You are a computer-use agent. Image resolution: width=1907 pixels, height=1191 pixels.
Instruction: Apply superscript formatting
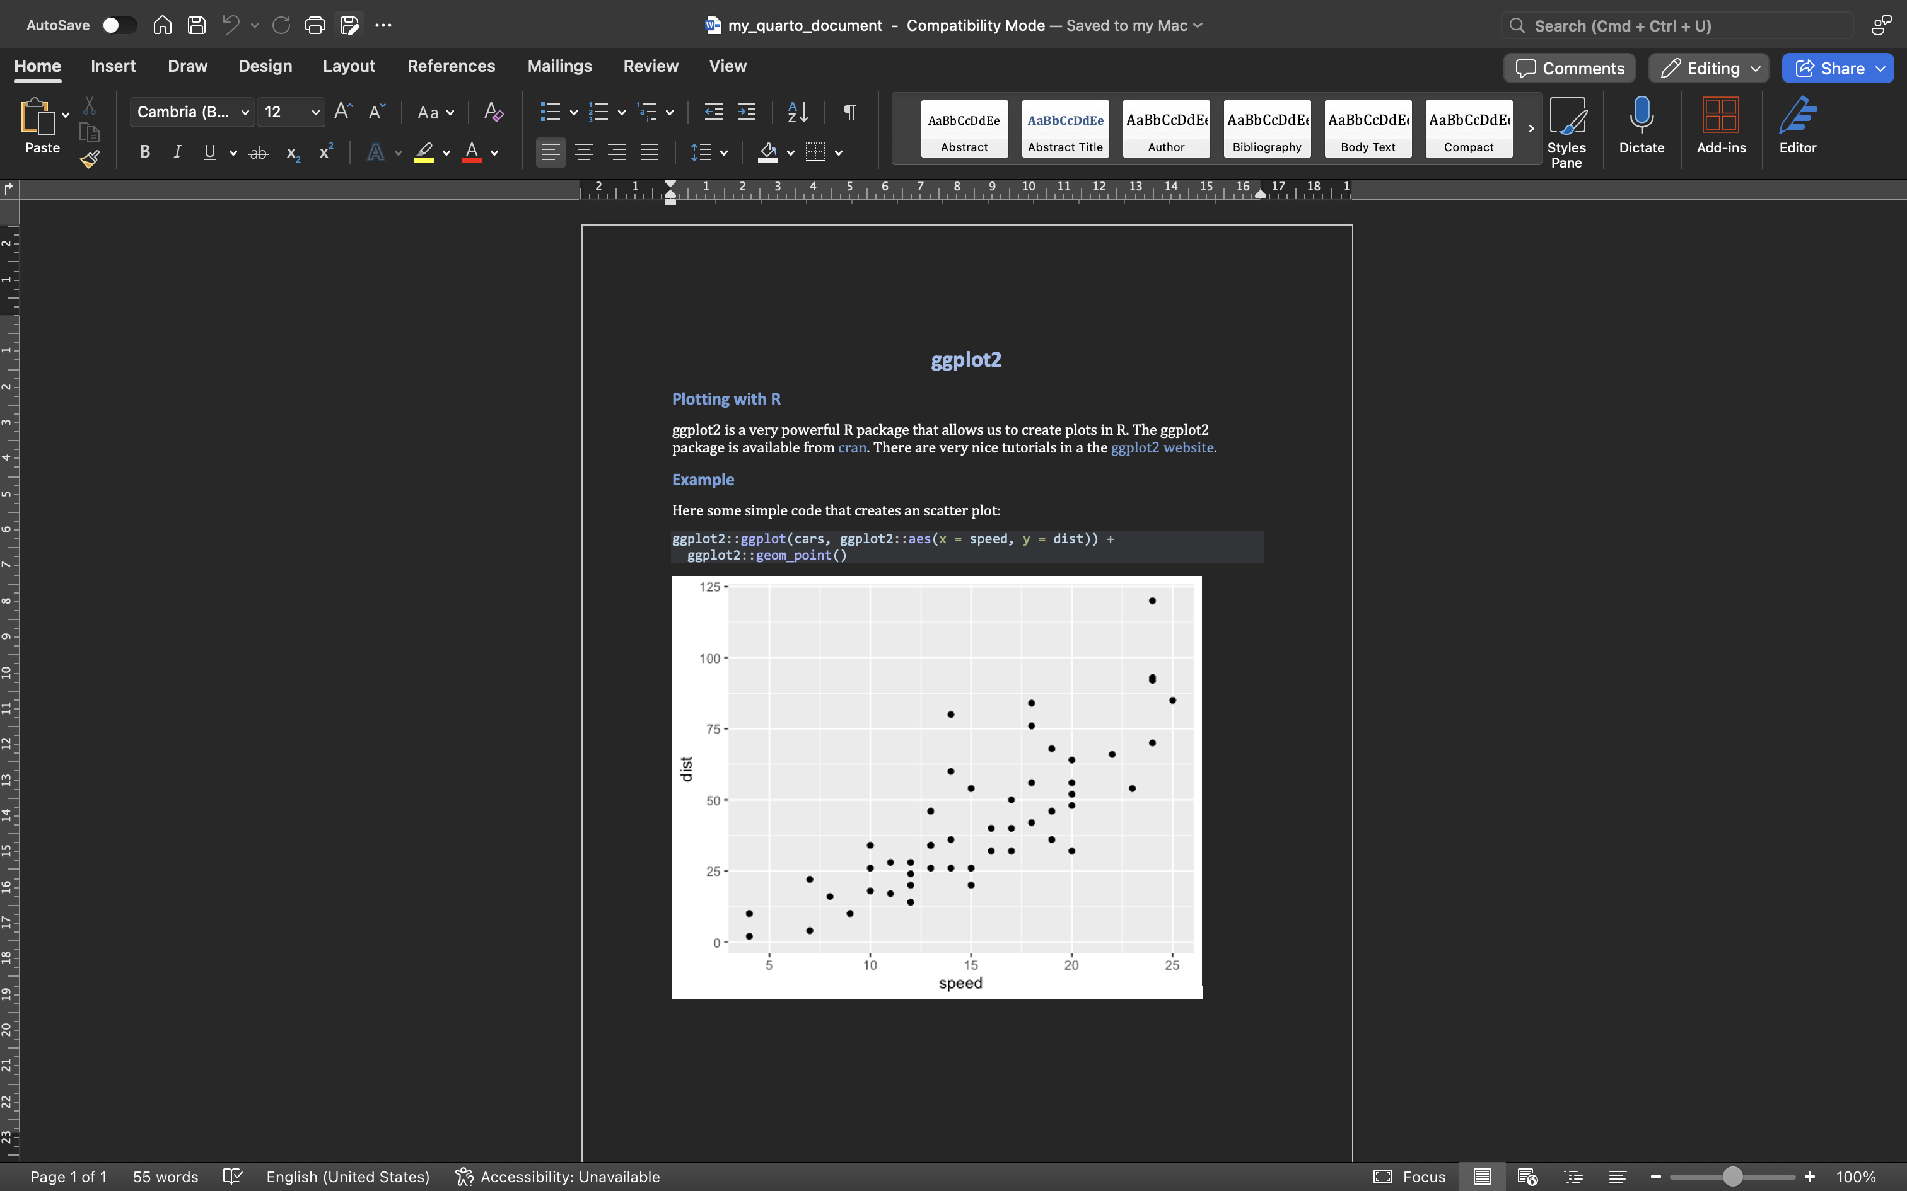(x=325, y=151)
